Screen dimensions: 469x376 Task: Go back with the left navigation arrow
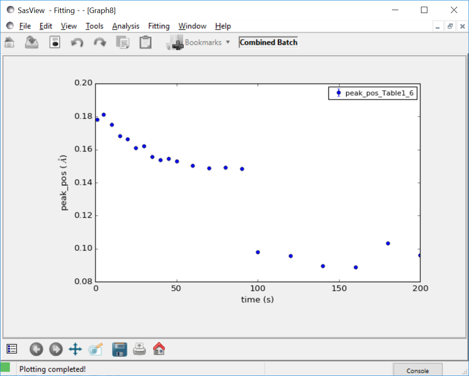[x=36, y=349]
